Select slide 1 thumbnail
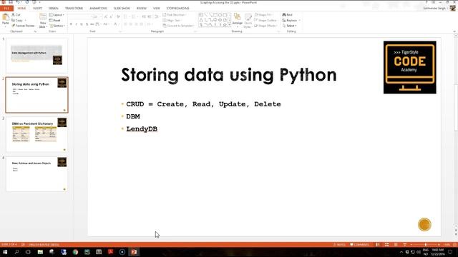Viewport: 458px width, 257px height. [36, 56]
